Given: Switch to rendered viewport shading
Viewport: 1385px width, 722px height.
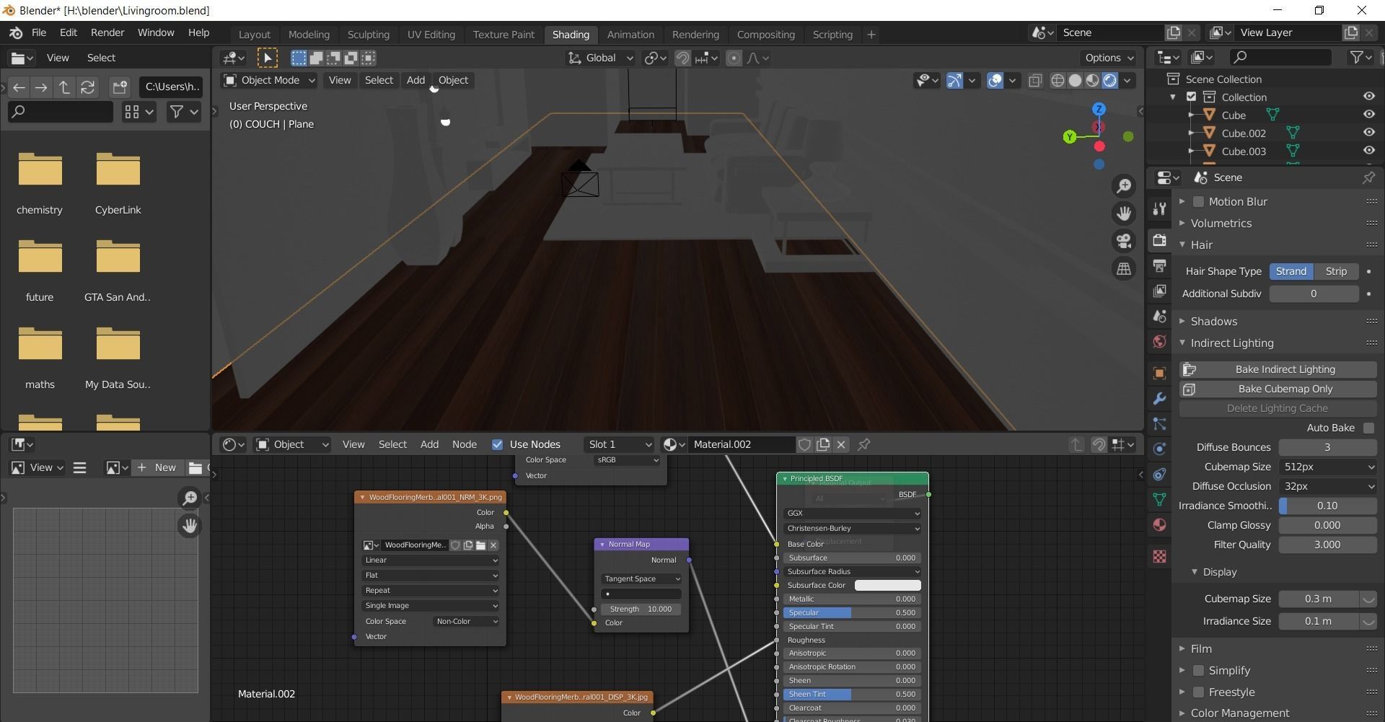Looking at the screenshot, I should pos(1109,80).
